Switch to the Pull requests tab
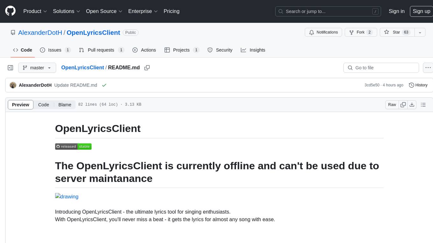Viewport: 433px width, 243px height. point(102,50)
